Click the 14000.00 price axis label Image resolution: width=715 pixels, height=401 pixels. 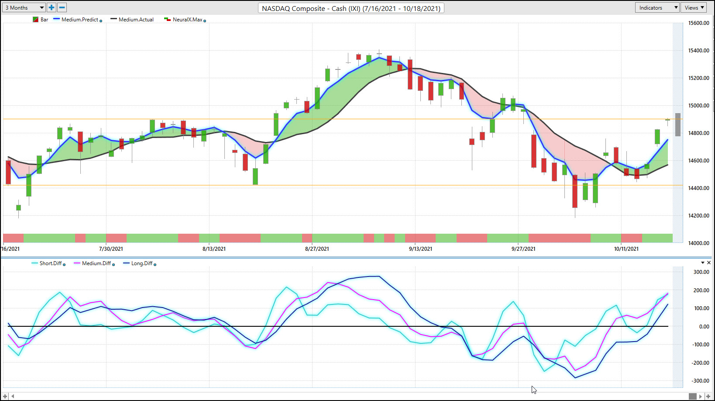(699, 243)
